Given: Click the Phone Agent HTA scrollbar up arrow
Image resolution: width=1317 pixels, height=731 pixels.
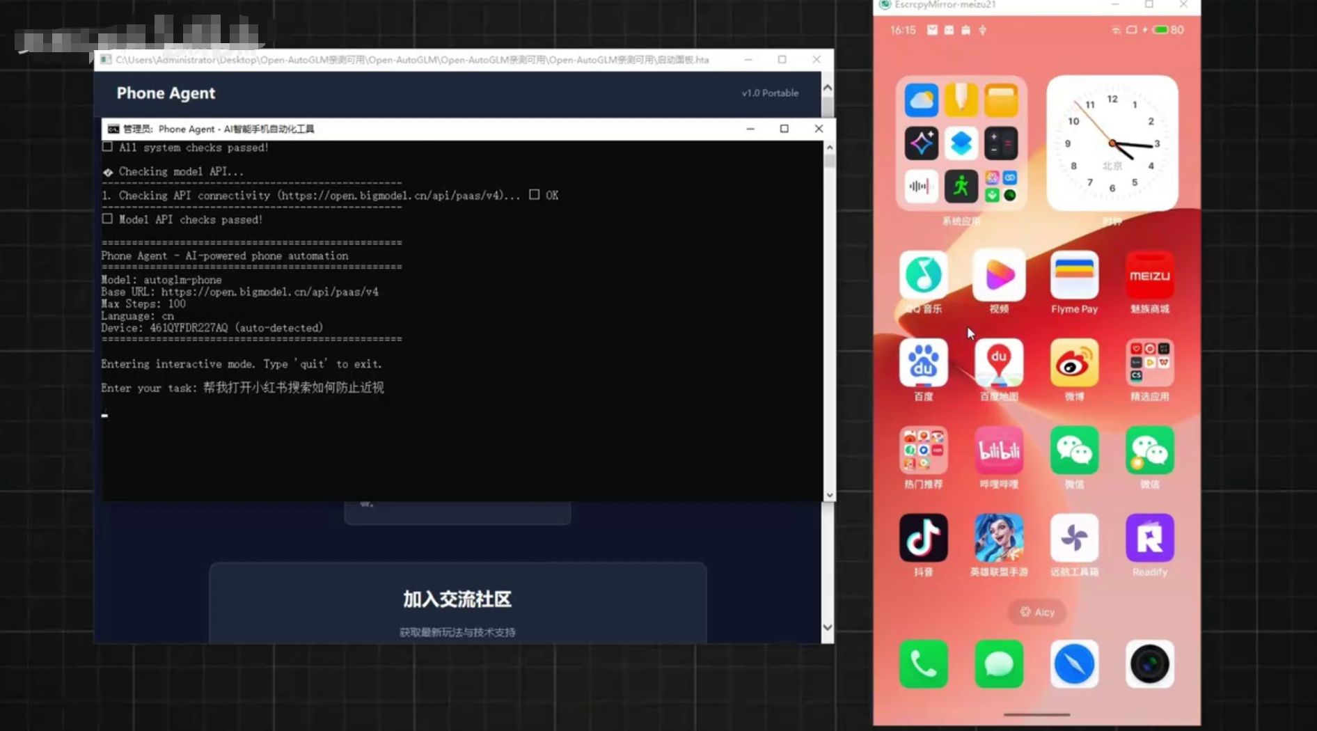Looking at the screenshot, I should pos(827,88).
